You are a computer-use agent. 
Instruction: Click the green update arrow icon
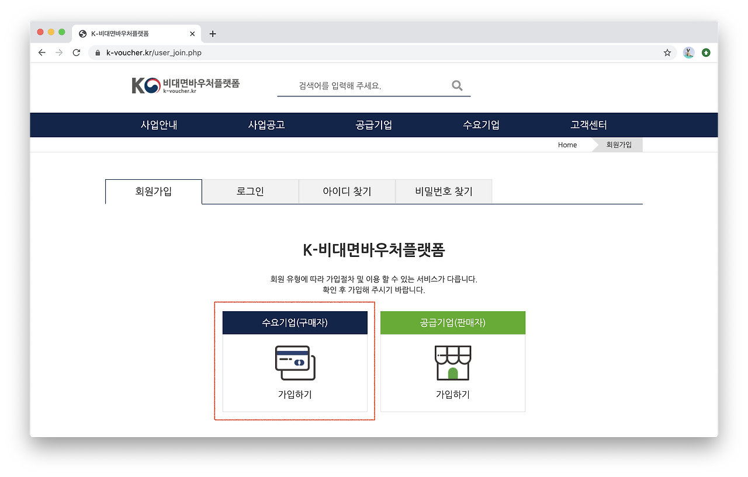pos(706,53)
